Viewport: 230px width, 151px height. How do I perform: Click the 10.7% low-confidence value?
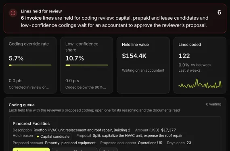tap(75, 58)
